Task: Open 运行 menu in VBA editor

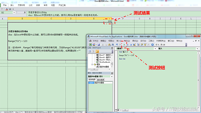Action: 143,41
